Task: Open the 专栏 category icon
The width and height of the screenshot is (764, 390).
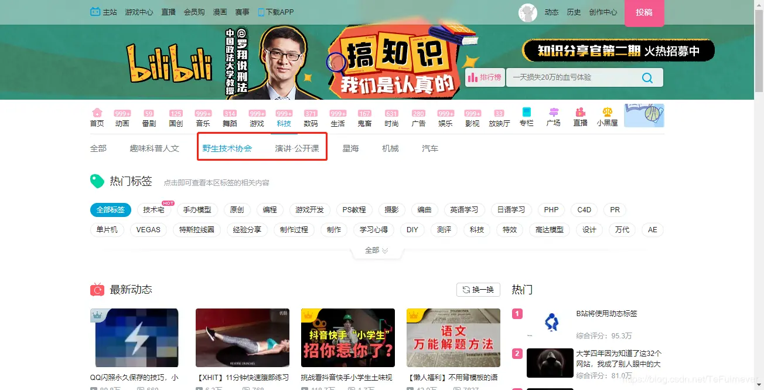Action: (x=526, y=116)
